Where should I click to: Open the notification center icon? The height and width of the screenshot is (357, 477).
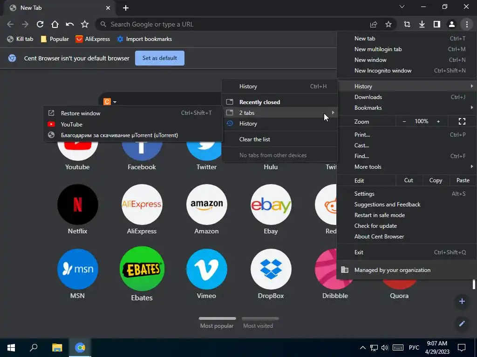click(x=462, y=348)
